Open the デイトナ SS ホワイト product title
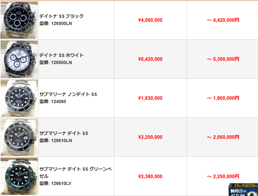The image size is (258, 196). [x=62, y=55]
